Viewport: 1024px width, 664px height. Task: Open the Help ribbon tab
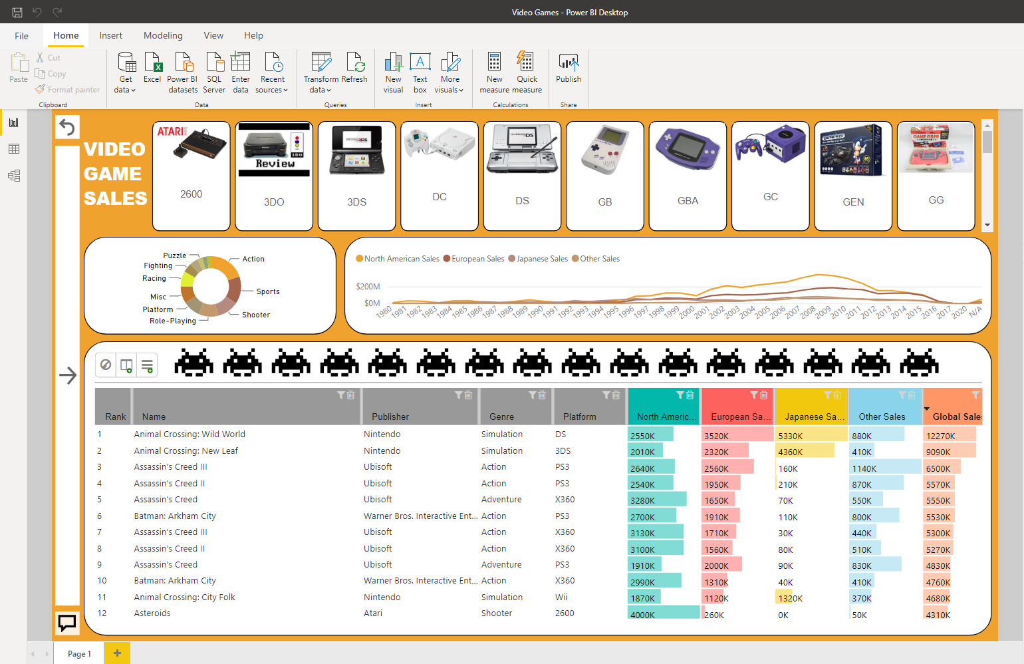pyautogui.click(x=253, y=36)
